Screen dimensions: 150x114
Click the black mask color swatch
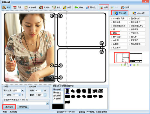pyautogui.click(x=58, y=106)
